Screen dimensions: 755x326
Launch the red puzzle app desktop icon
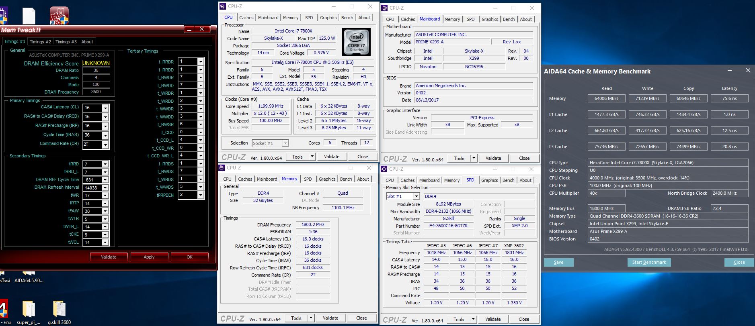tap(59, 15)
